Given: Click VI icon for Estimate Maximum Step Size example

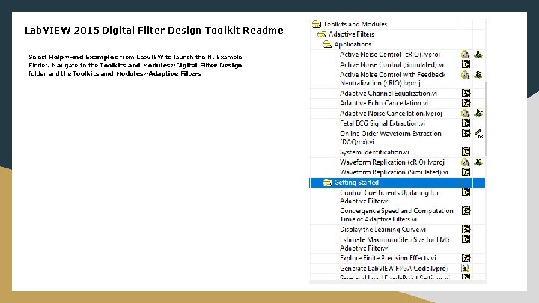Looking at the screenshot, I should pos(466,239).
